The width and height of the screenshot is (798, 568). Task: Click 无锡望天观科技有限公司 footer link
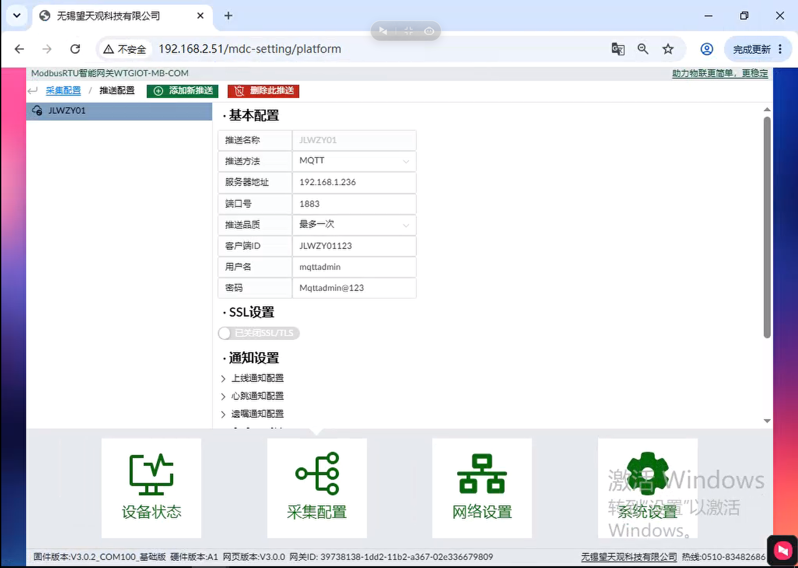point(629,556)
